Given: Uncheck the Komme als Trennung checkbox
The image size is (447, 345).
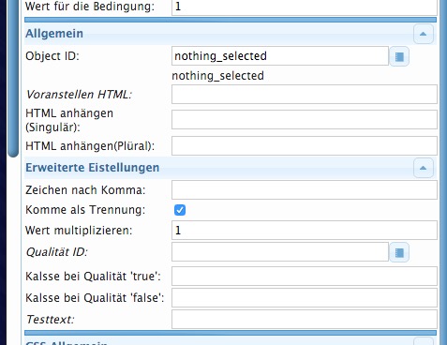Looking at the screenshot, I should 180,210.
